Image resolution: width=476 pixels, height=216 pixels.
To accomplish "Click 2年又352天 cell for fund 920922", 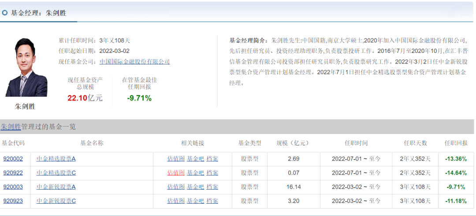I will [x=415, y=173].
